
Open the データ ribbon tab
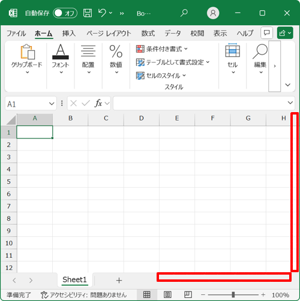(x=173, y=33)
